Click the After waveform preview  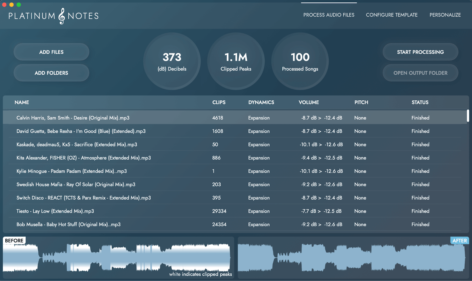coord(353,257)
